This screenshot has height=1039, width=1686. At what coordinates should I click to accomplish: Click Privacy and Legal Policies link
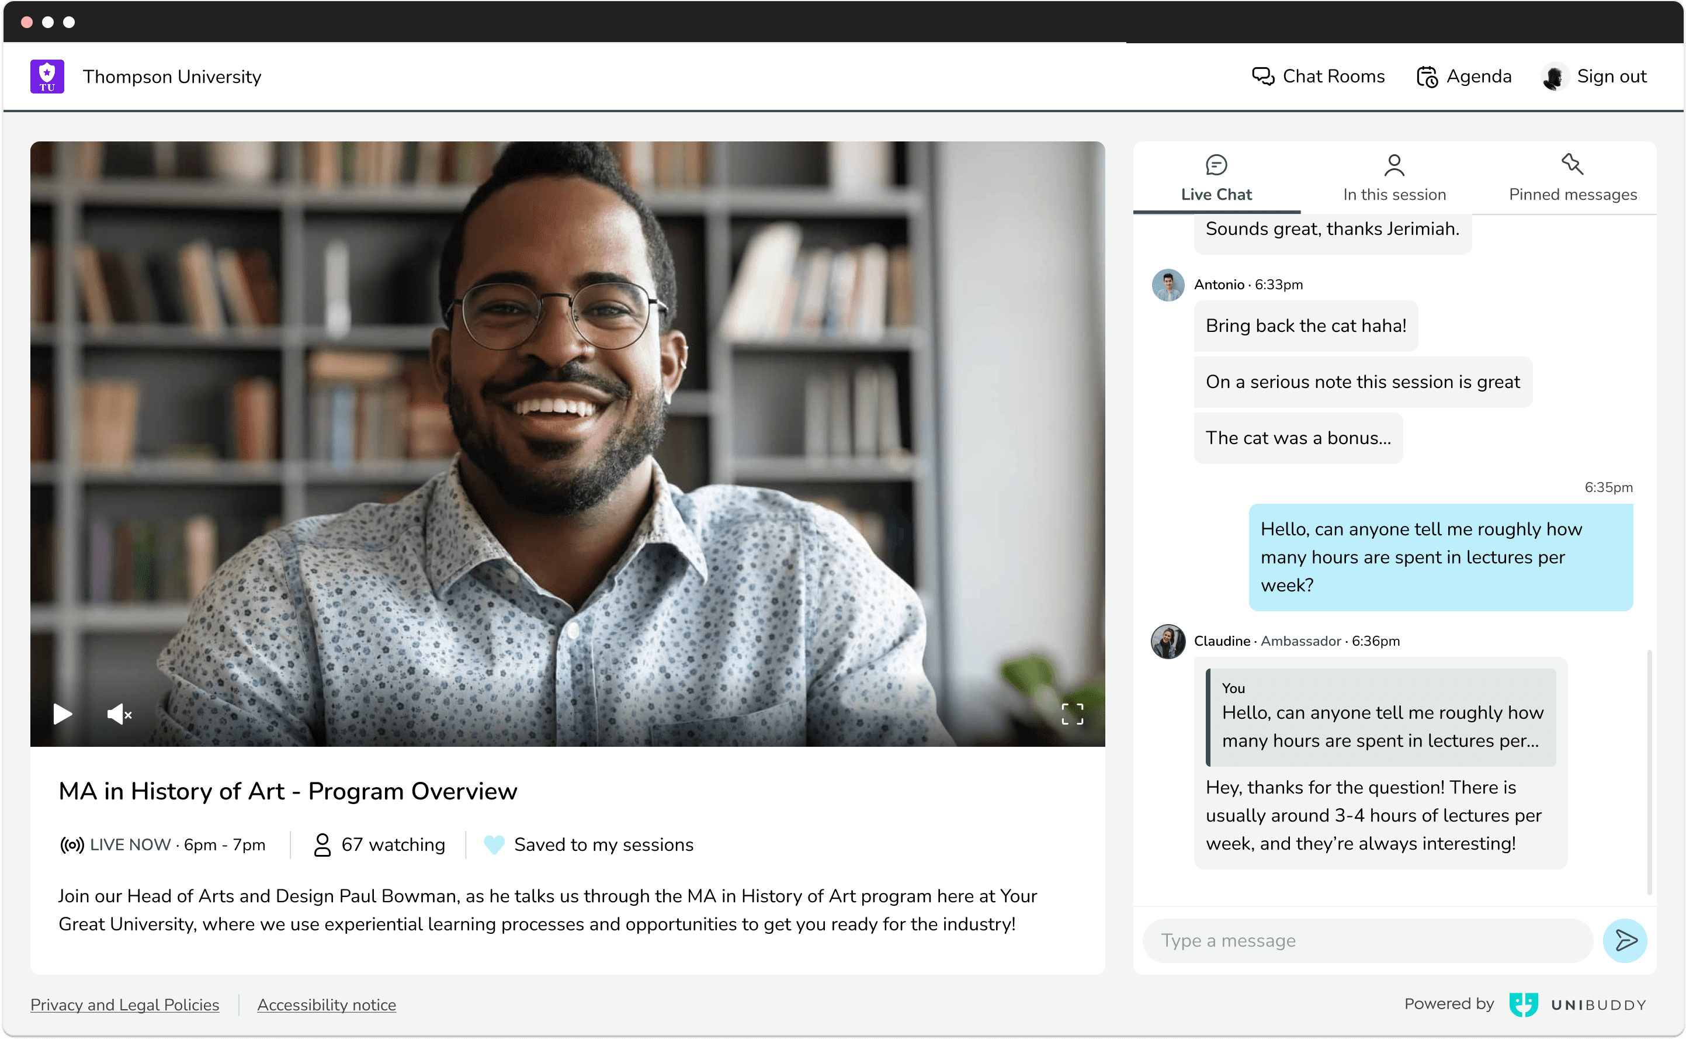click(x=125, y=1004)
